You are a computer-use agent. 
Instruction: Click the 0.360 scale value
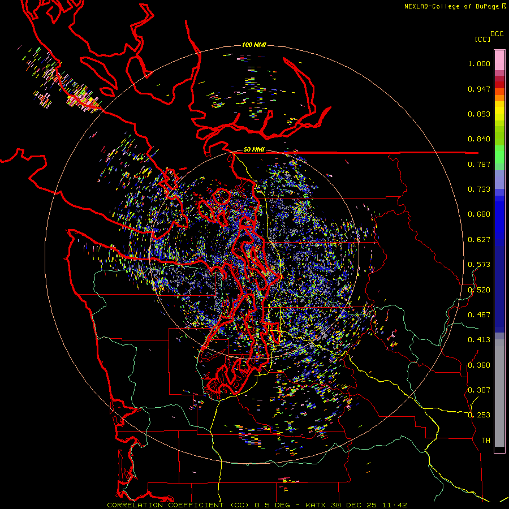point(479,365)
